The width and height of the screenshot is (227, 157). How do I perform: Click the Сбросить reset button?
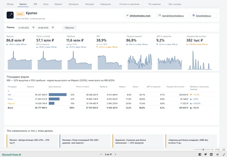pos(69,28)
